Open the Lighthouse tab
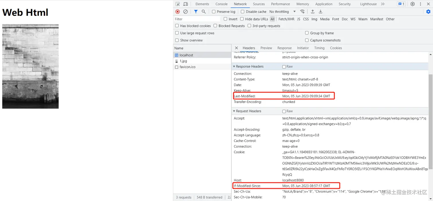This screenshot has width=433, height=201. 368,4
